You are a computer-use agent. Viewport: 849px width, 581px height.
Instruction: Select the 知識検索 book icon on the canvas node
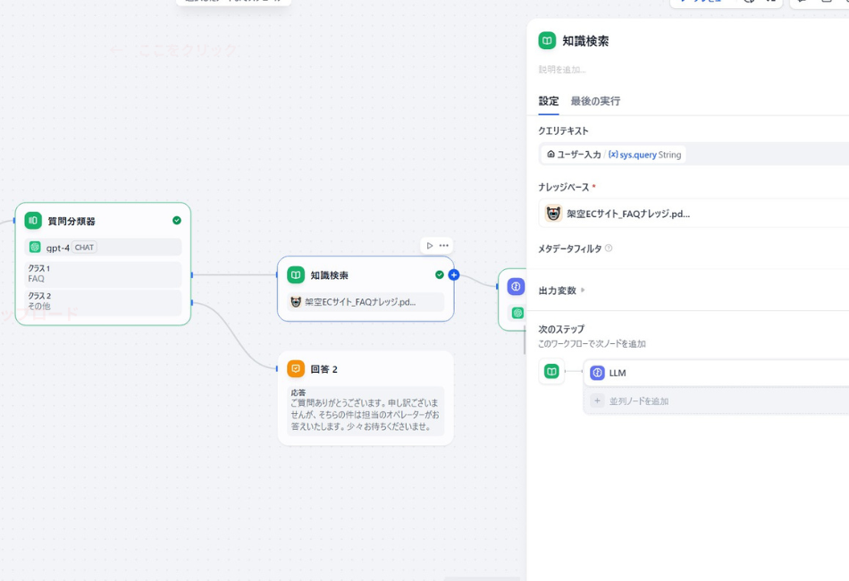pyautogui.click(x=294, y=275)
